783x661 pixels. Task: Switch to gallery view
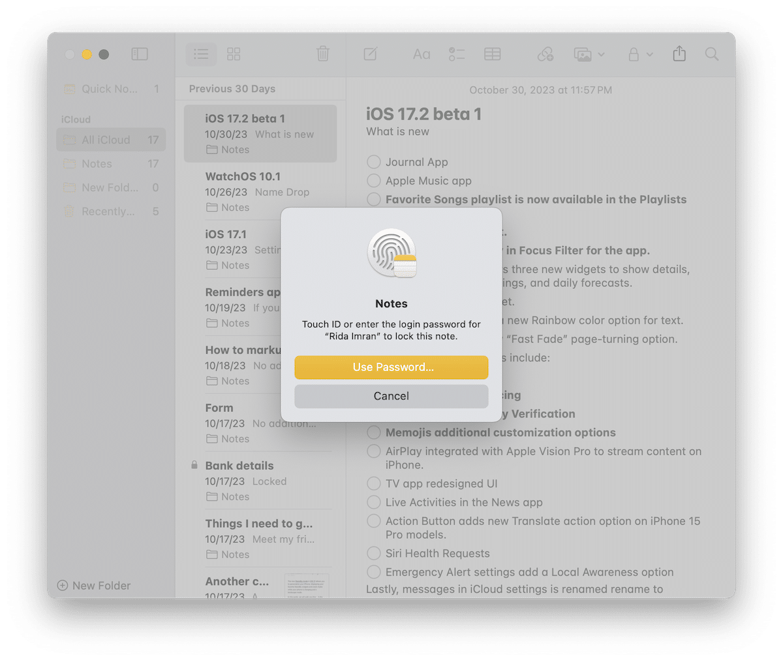234,54
